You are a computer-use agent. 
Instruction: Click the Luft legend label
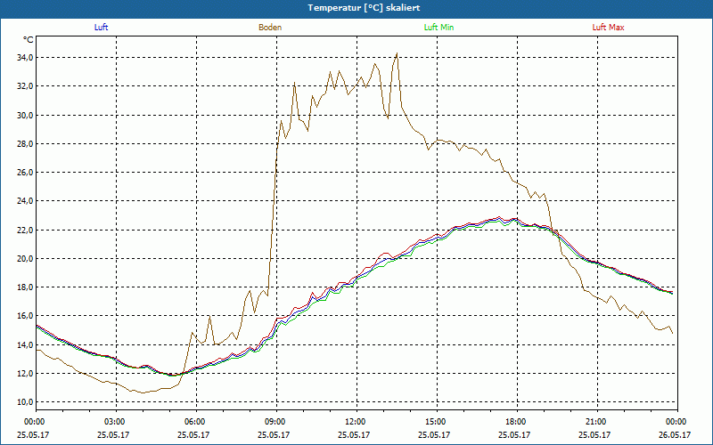click(x=101, y=28)
